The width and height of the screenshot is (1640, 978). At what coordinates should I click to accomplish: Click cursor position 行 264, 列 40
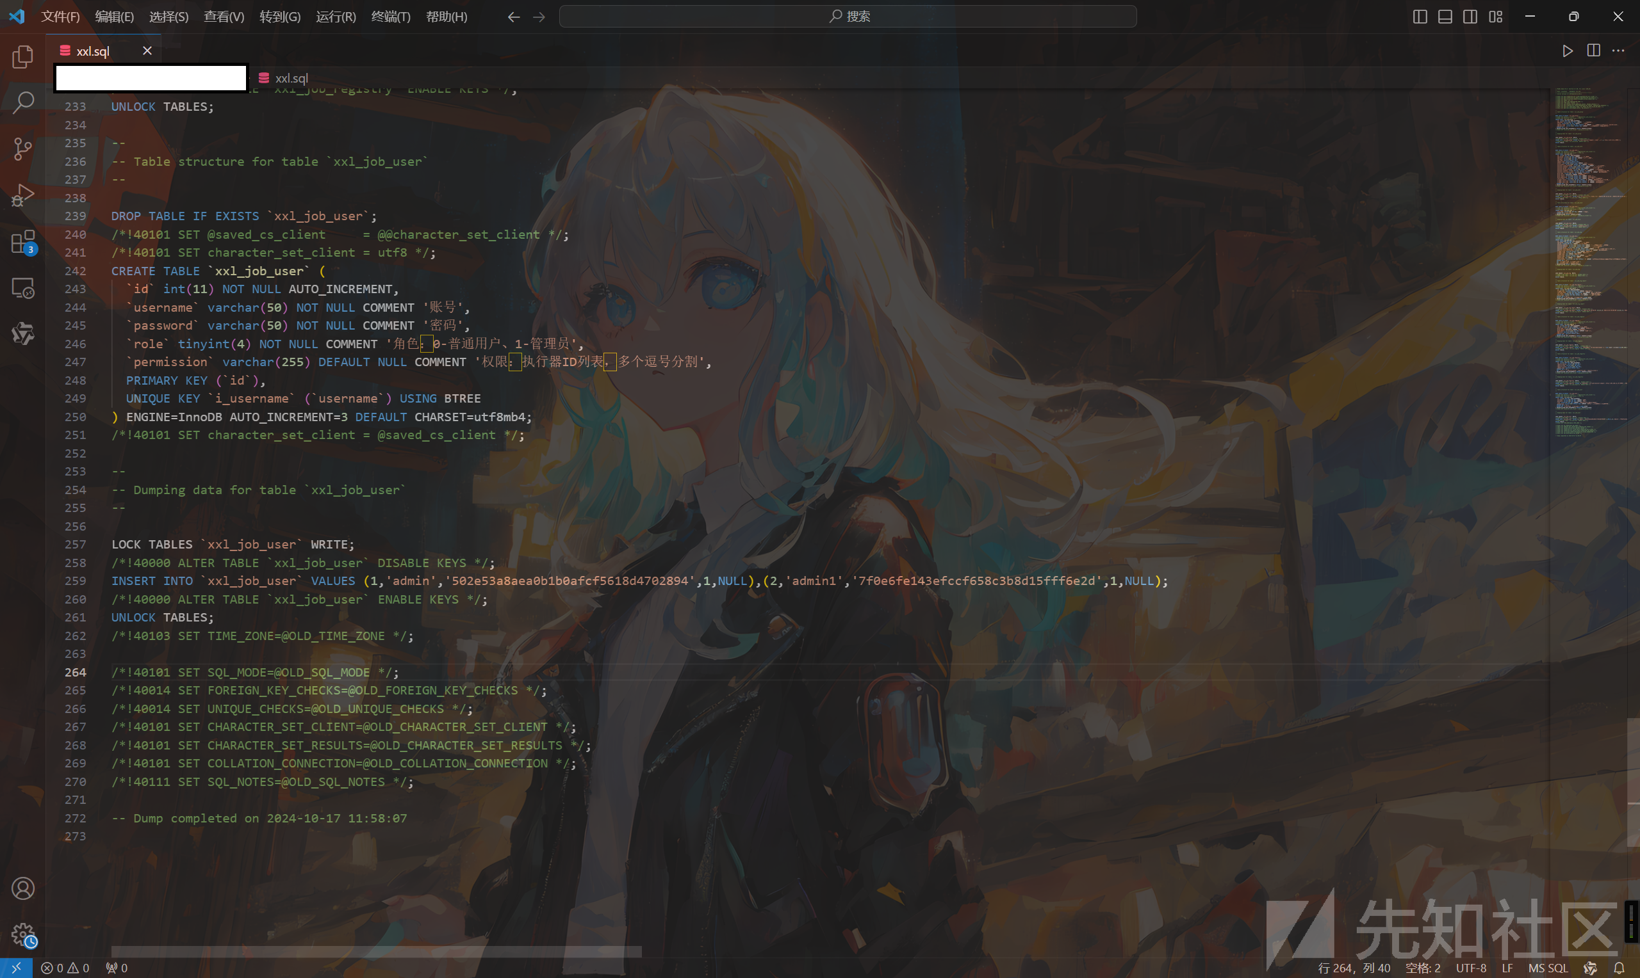click(x=1354, y=968)
